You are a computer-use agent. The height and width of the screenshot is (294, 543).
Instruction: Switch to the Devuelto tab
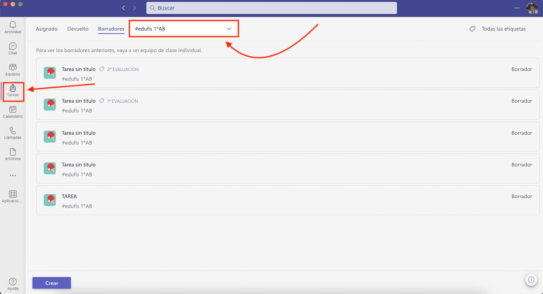click(78, 29)
